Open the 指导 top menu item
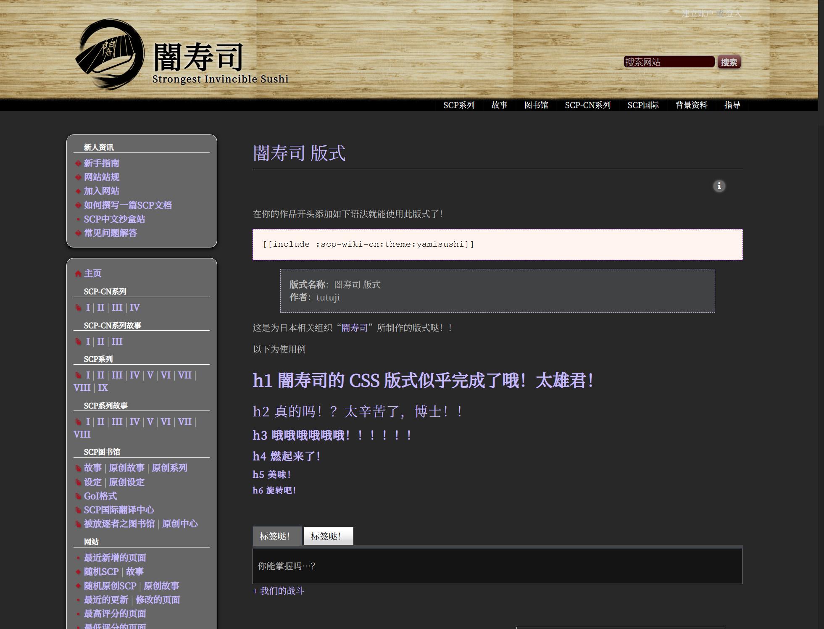 (x=732, y=105)
